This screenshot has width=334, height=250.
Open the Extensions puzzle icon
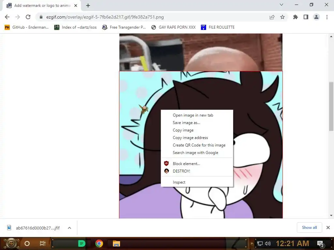pos(296,17)
